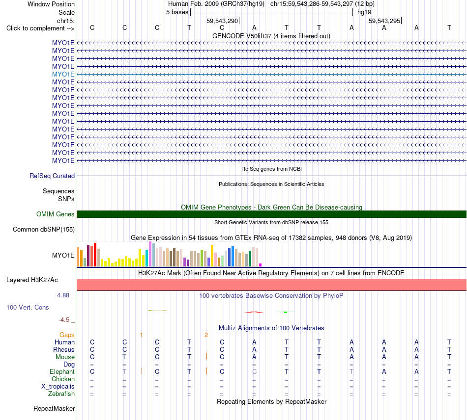This screenshot has width=467, height=420.
Task: Click the RefSeq Curated track line
Action: click(271, 176)
